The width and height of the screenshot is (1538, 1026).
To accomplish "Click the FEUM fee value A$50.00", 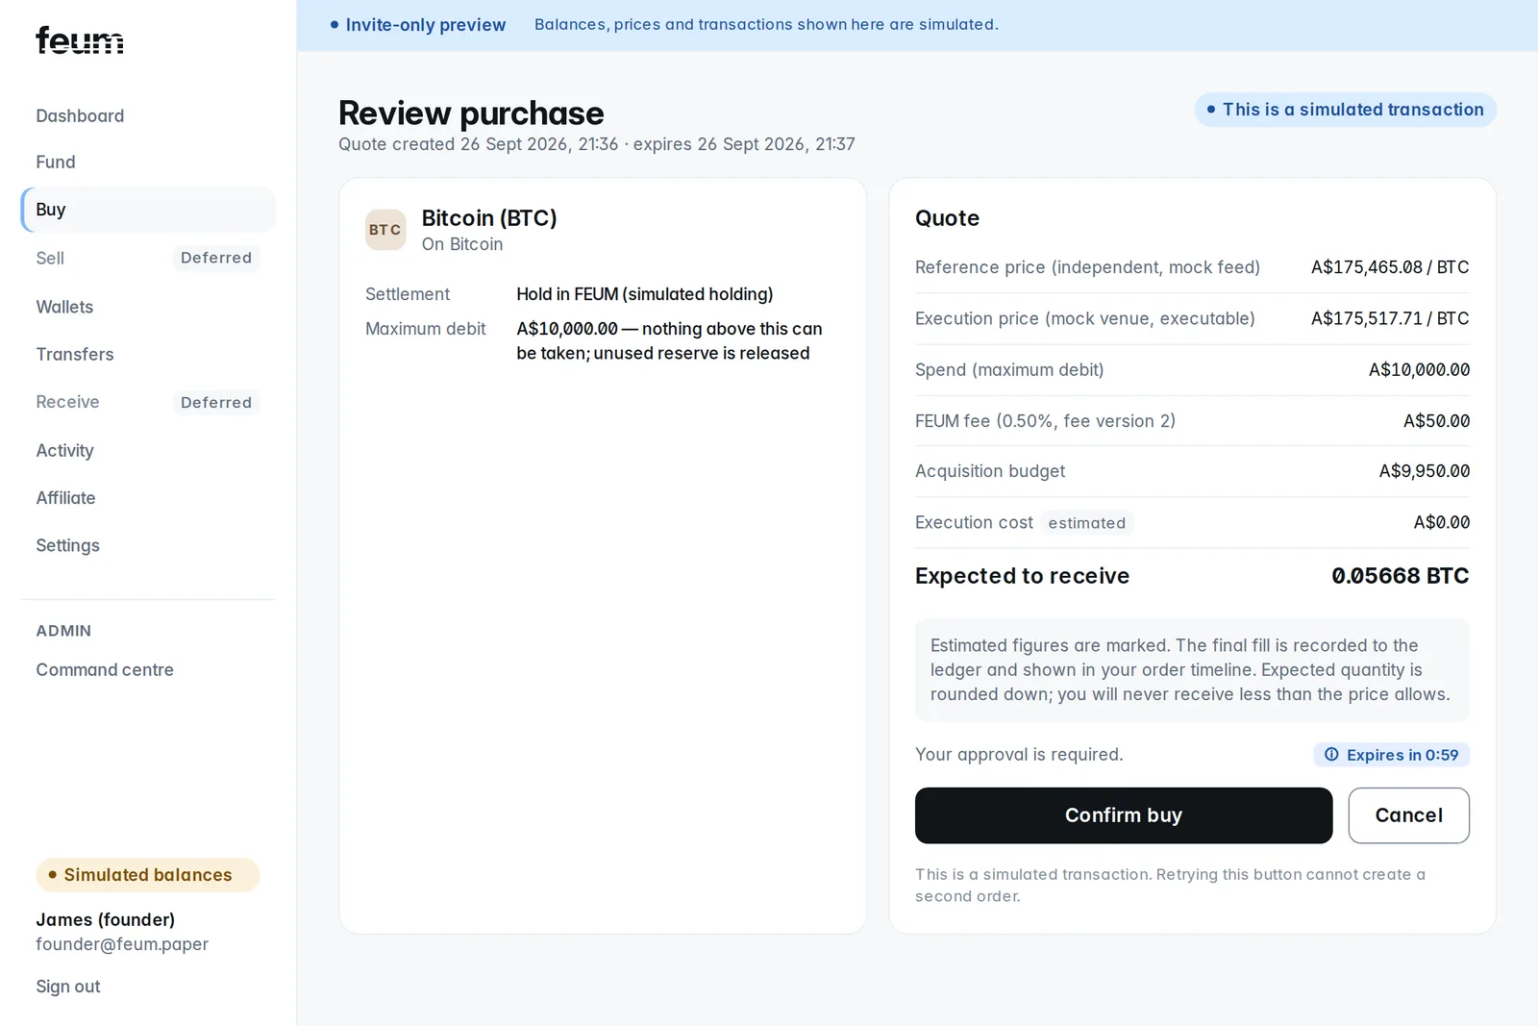I will (x=1436, y=421).
